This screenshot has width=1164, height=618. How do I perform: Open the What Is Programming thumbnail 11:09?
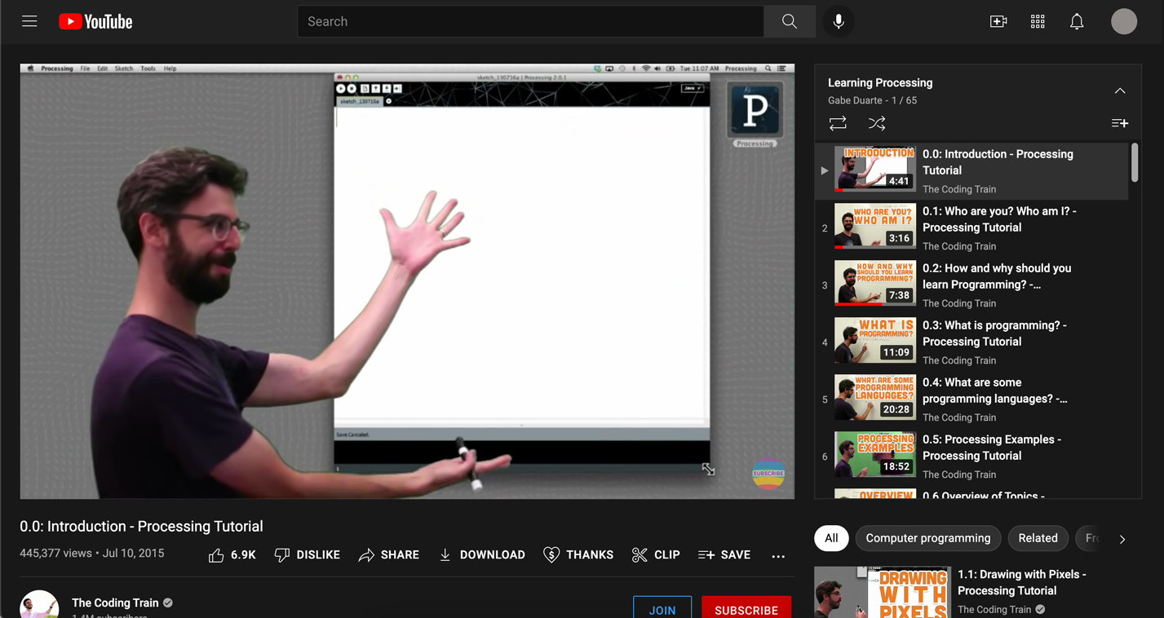point(875,340)
